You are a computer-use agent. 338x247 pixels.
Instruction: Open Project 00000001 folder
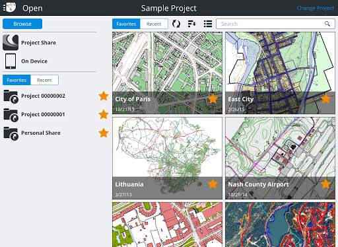[43, 114]
